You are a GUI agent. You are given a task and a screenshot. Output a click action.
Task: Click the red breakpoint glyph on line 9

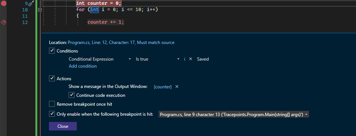pyautogui.click(x=4, y=3)
